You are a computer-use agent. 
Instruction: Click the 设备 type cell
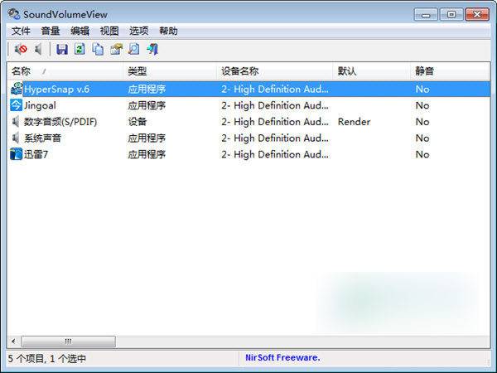point(138,122)
